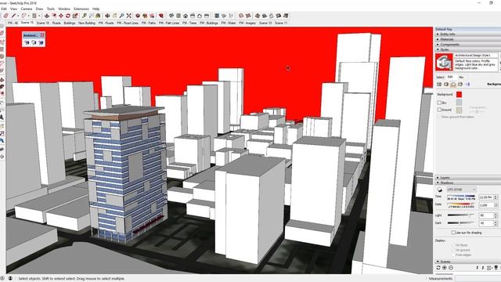Select the Push/Pull tool

(47, 16)
